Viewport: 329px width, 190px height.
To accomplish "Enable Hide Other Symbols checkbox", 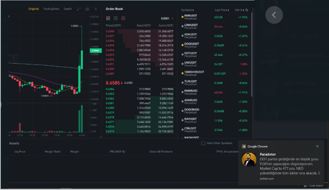I will click(203, 143).
